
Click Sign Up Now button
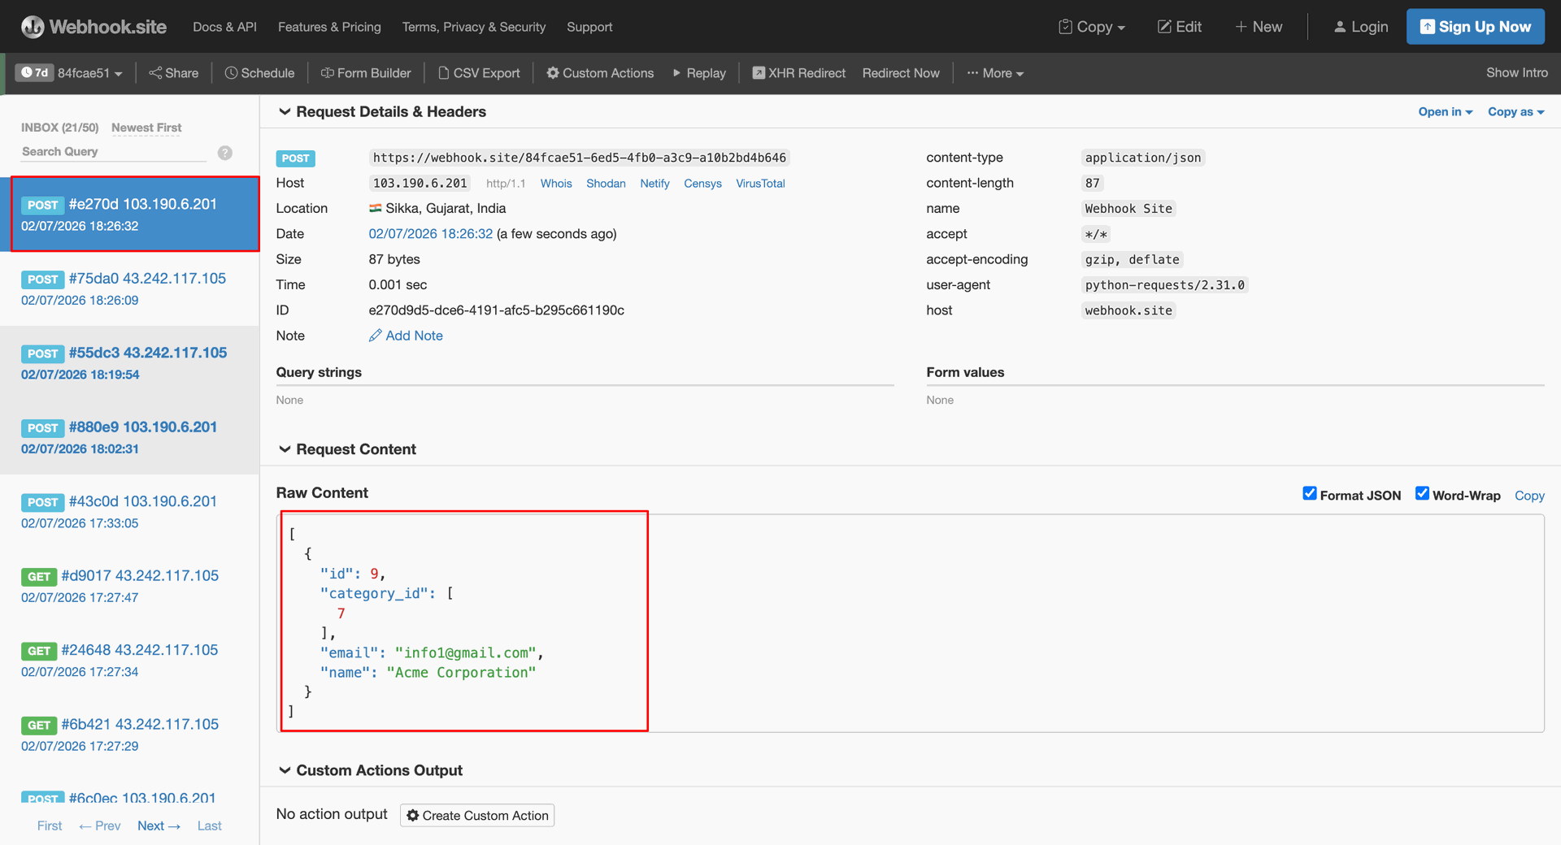[1476, 27]
